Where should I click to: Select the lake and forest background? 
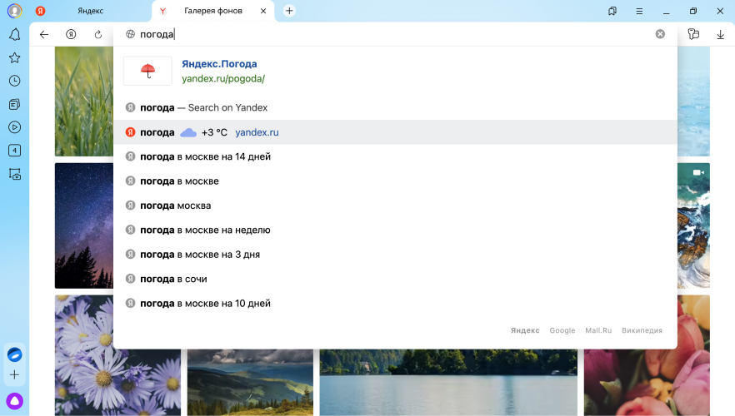pyautogui.click(x=448, y=383)
